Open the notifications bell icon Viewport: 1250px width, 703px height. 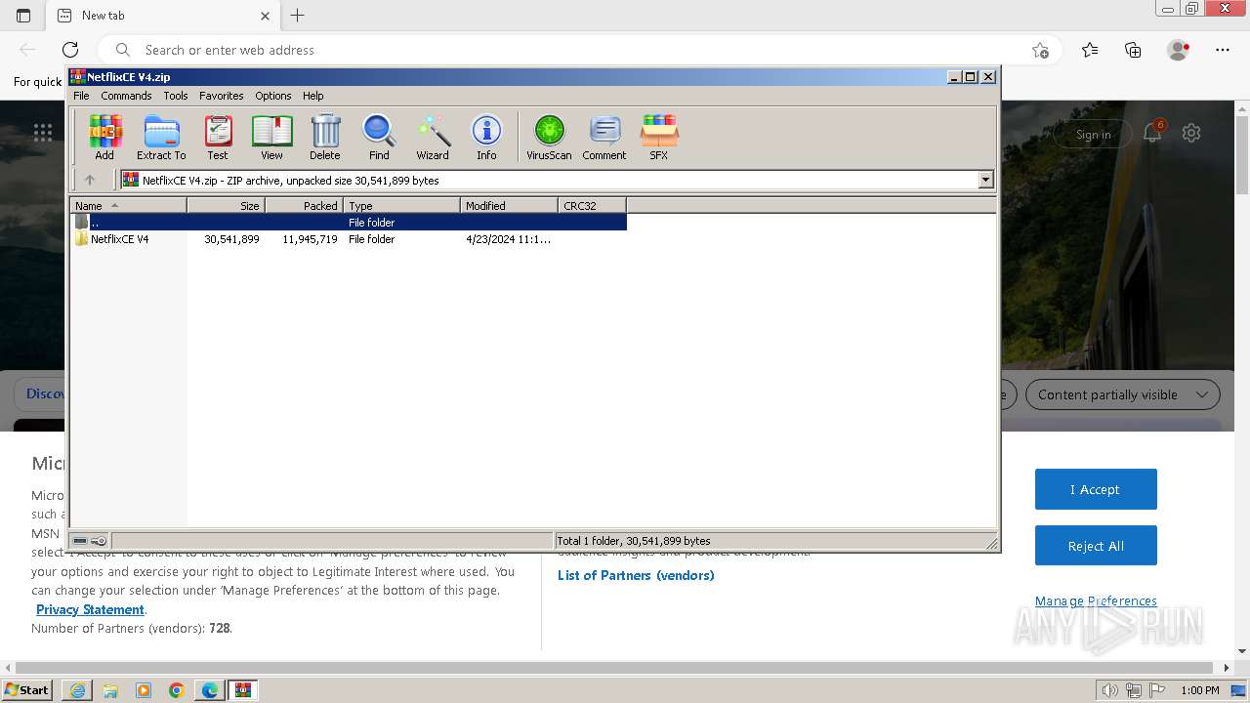pyautogui.click(x=1152, y=134)
